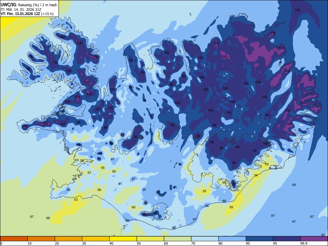
Task: Click the medium blue 90–95 legend swatch
Action: [259, 239]
